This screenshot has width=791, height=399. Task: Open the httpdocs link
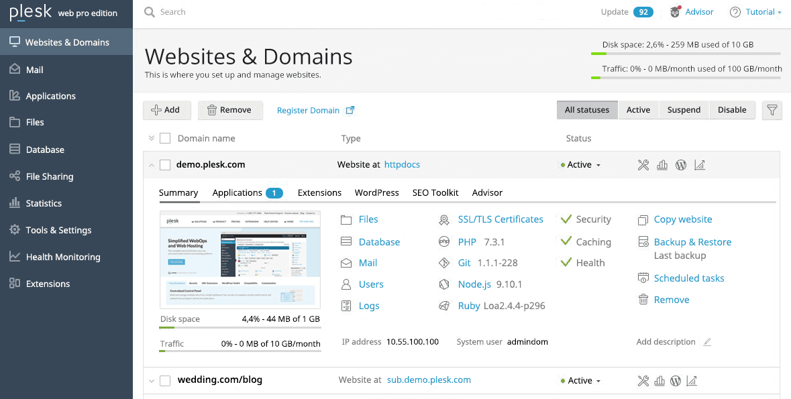tap(402, 164)
